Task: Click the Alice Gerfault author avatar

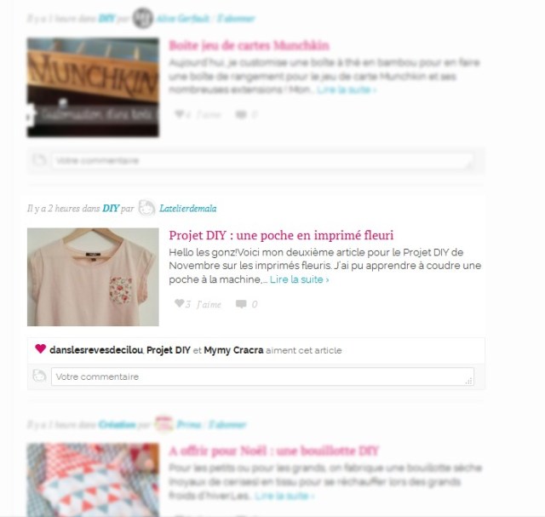Action: (142, 18)
